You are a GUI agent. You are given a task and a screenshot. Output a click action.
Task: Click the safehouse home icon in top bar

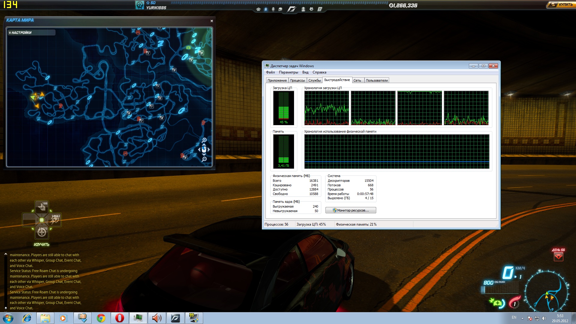258,9
